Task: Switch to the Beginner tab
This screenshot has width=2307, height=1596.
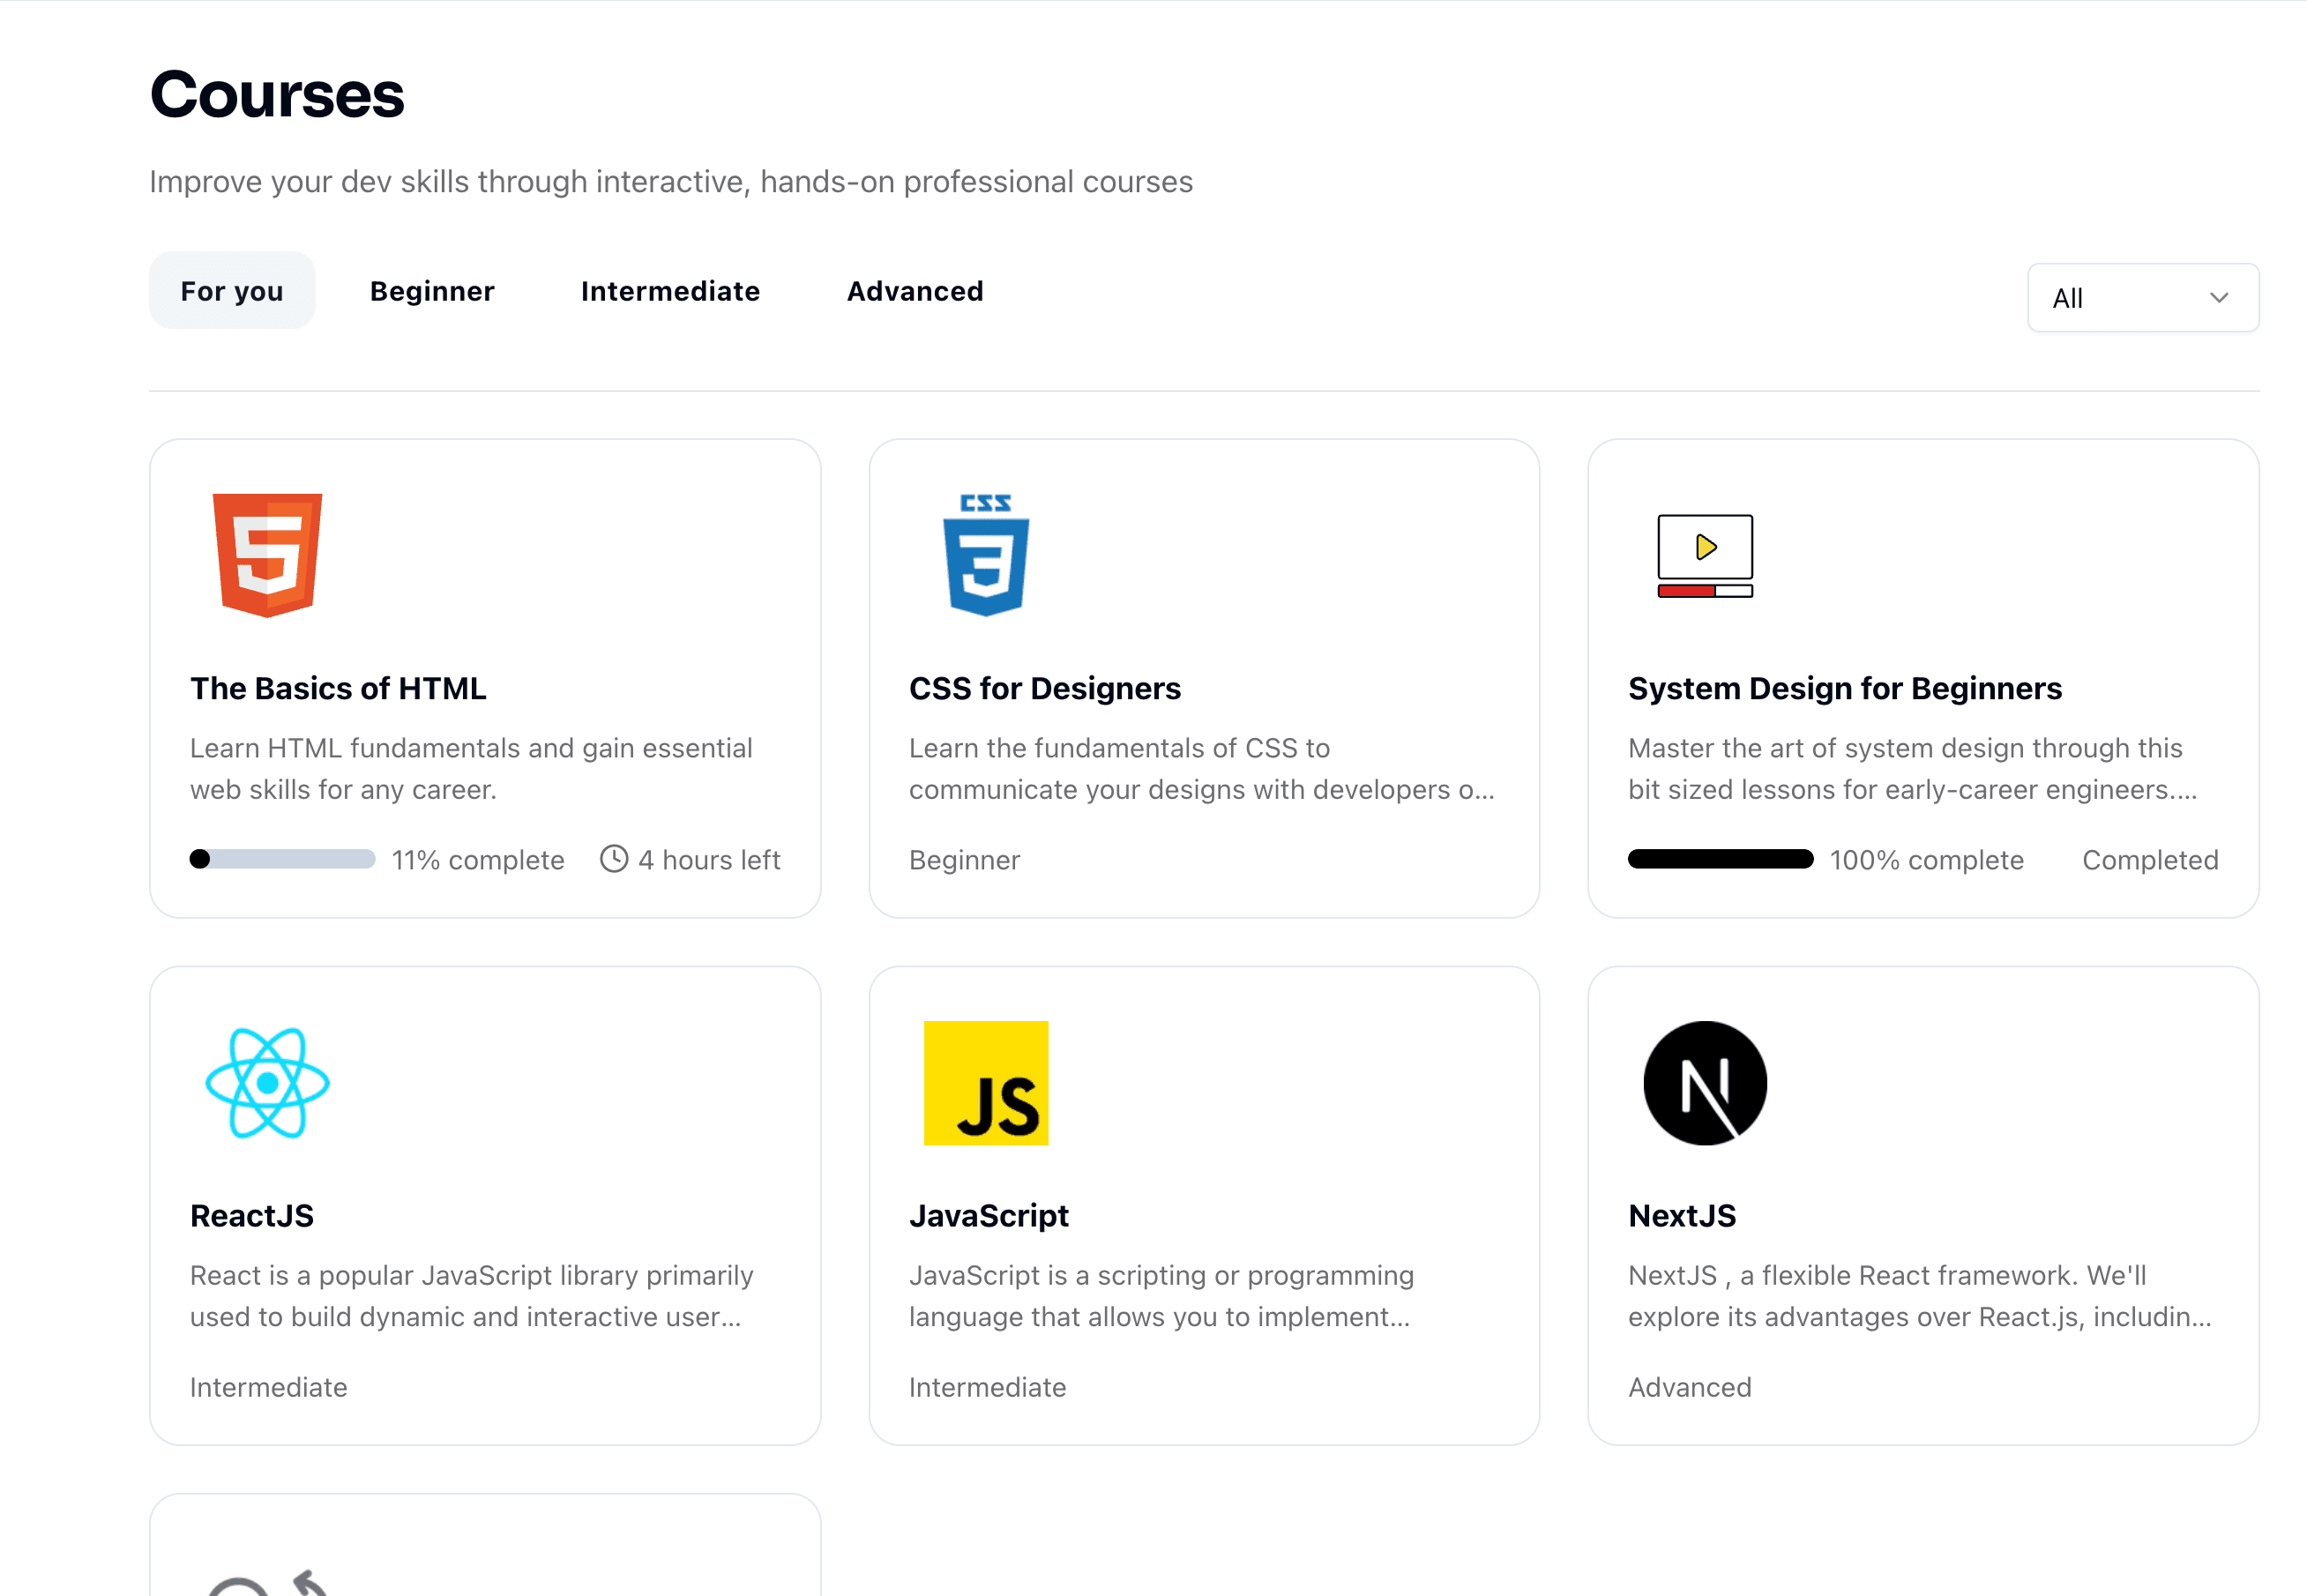Action: tap(432, 291)
